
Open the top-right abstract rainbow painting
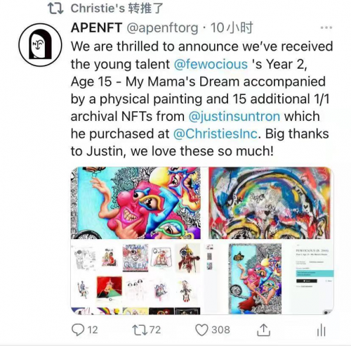pos(270,203)
